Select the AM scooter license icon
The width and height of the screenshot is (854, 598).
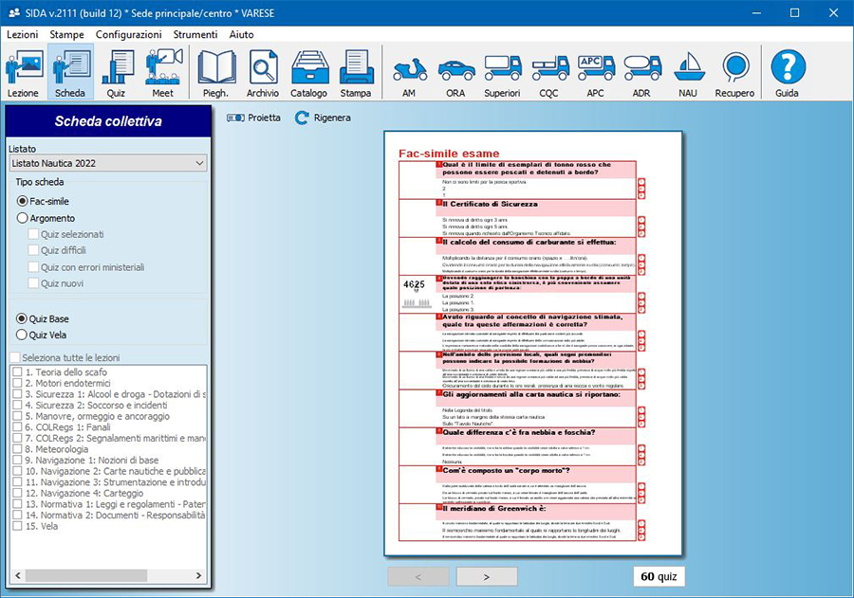pos(409,73)
